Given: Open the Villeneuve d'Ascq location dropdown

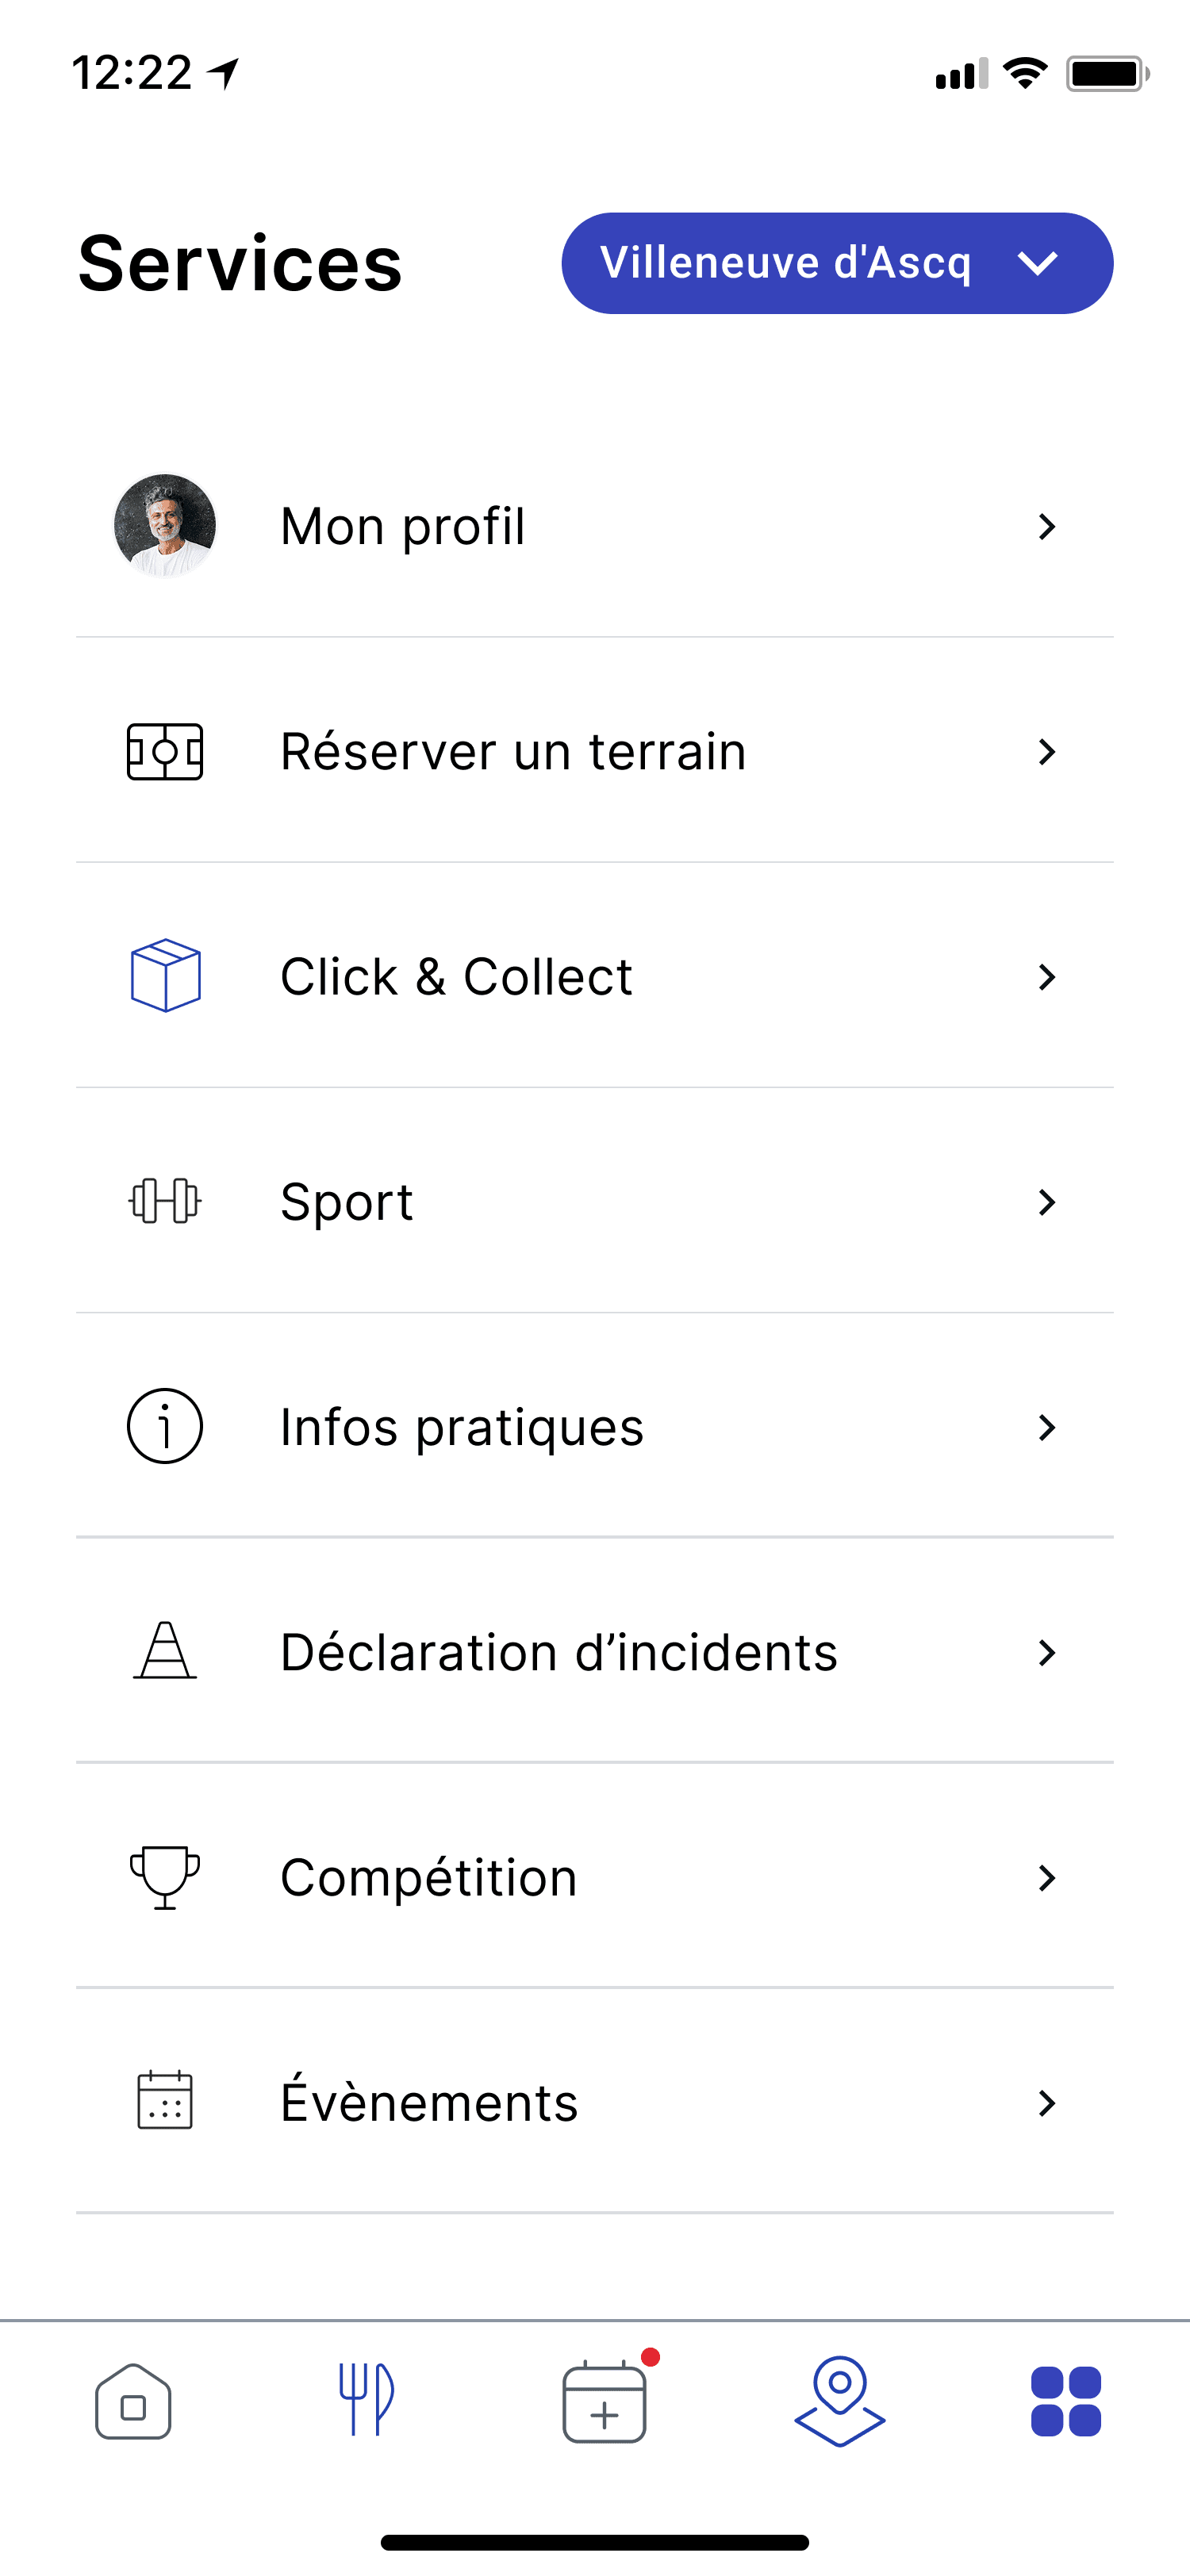Looking at the screenshot, I should pyautogui.click(x=837, y=263).
